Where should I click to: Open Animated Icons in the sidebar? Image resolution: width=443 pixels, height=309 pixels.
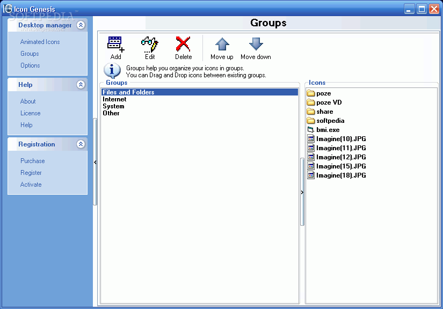coord(40,42)
